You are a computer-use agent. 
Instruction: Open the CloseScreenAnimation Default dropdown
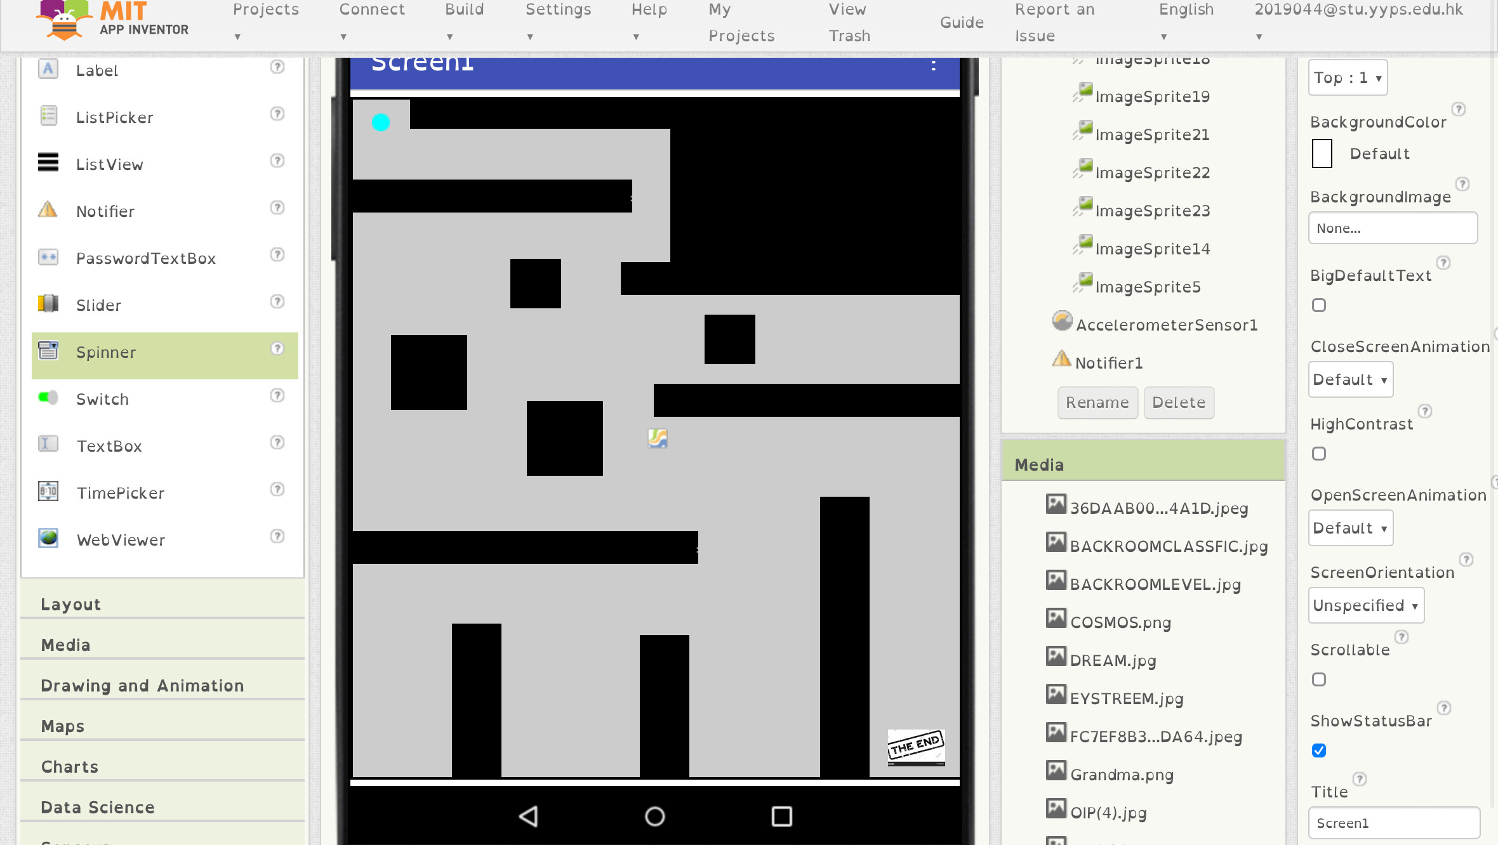(x=1350, y=380)
